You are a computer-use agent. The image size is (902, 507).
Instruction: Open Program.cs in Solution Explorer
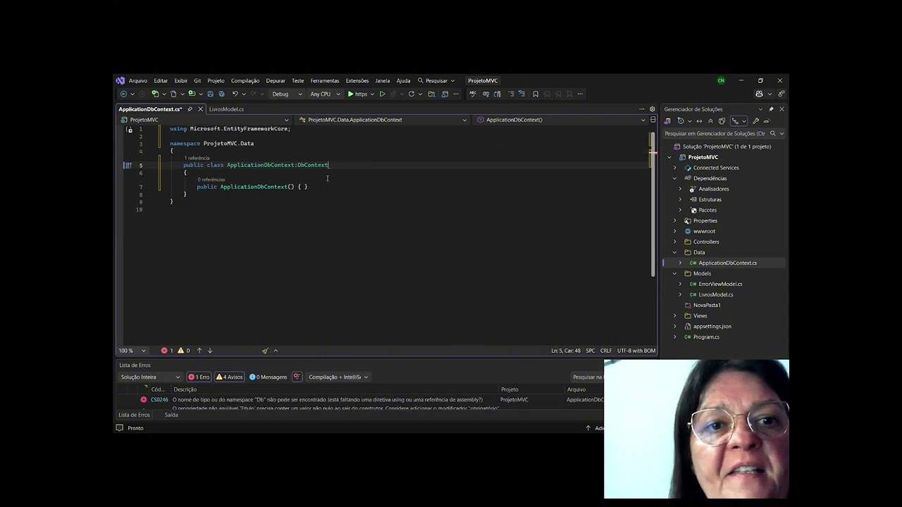(x=706, y=337)
